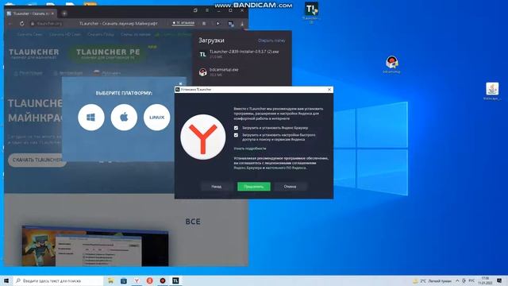The width and height of the screenshot is (508, 286).
Task: Click the weather widget in taskbar
Action: pos(432,280)
